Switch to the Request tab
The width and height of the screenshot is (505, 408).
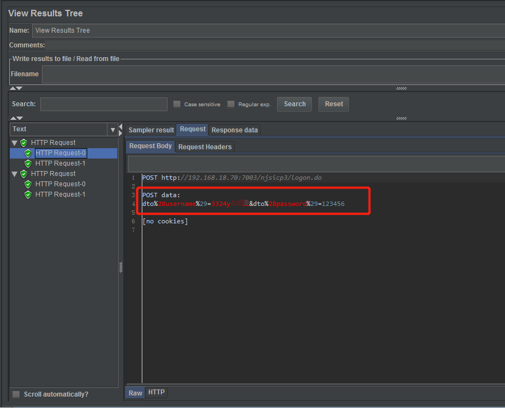[193, 129]
